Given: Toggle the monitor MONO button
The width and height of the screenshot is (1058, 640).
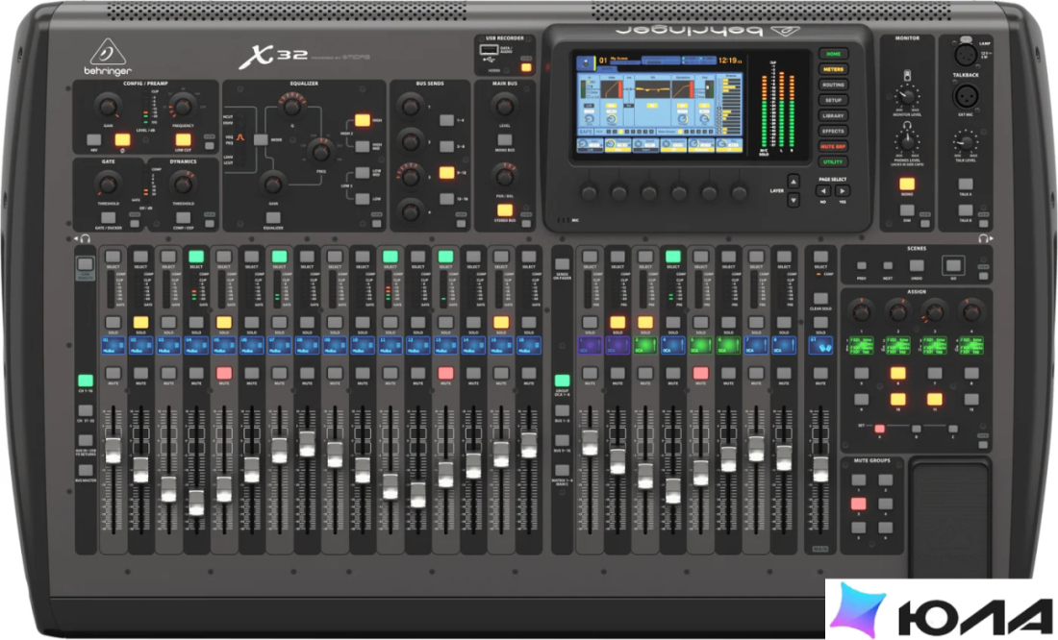Looking at the screenshot, I should pyautogui.click(x=907, y=185).
